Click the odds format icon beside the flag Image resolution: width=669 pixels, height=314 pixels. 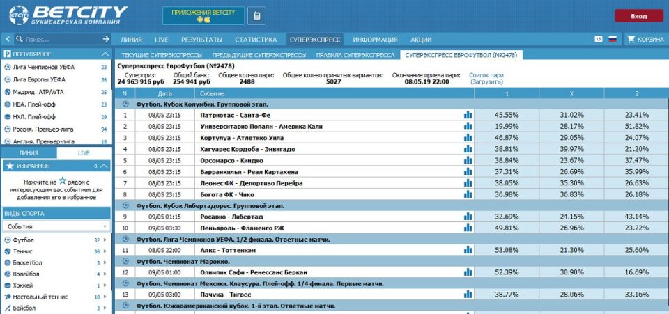click(599, 40)
